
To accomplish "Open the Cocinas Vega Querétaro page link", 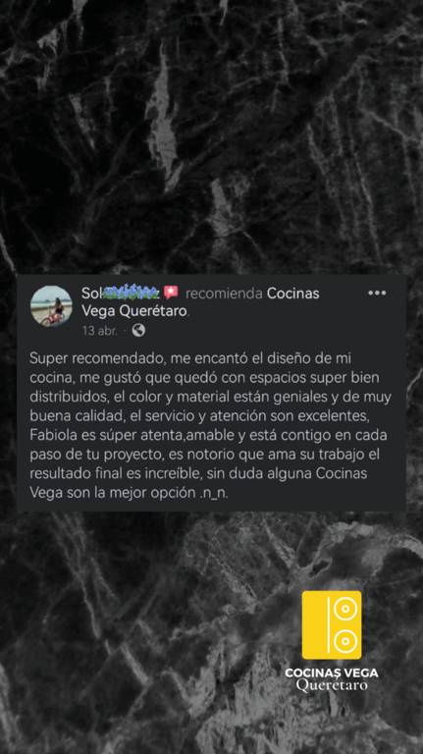I will [x=200, y=302].
